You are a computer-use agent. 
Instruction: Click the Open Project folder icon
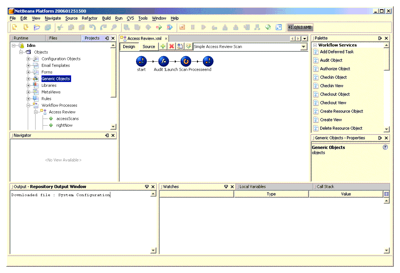pos(37,27)
